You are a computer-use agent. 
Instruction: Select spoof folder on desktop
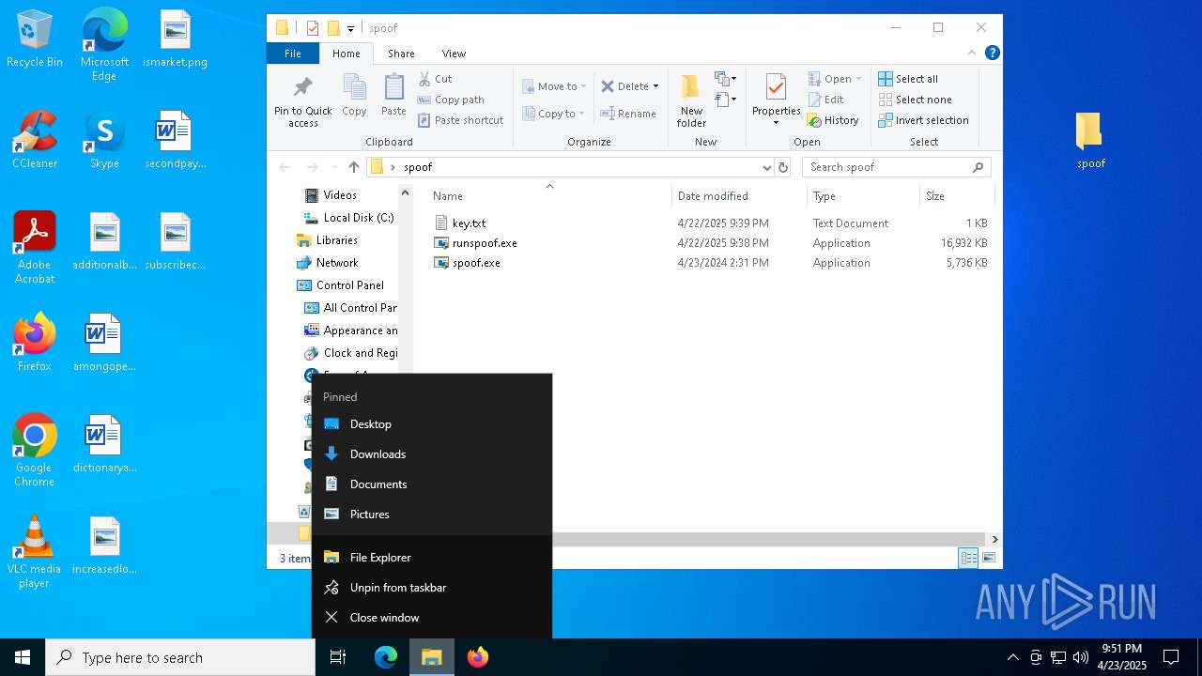1090,141
